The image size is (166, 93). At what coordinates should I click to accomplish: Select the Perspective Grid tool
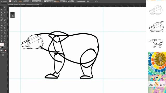tap(5, 28)
